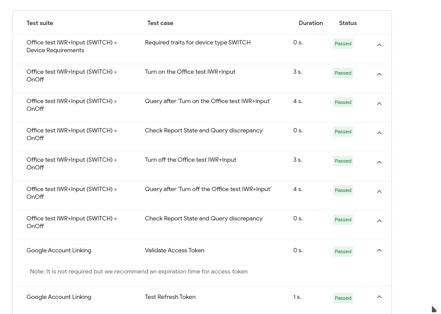Click Passed badge for Validate Access Token
Screen dimensions: 441x314
[343, 251]
